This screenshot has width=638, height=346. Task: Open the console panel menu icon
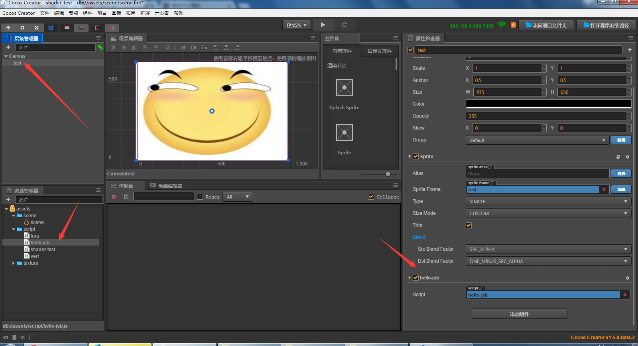point(396,185)
